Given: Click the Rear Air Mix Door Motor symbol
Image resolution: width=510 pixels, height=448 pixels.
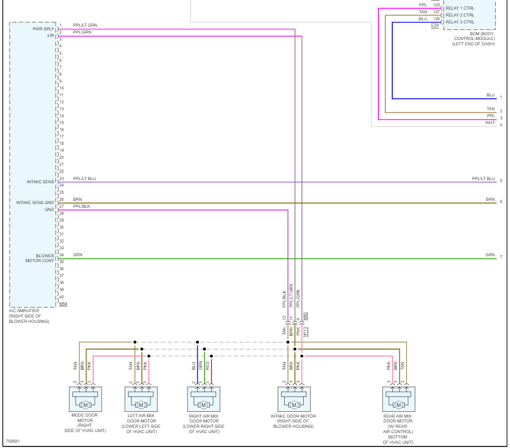Looking at the screenshot, I should pyautogui.click(x=399, y=399).
